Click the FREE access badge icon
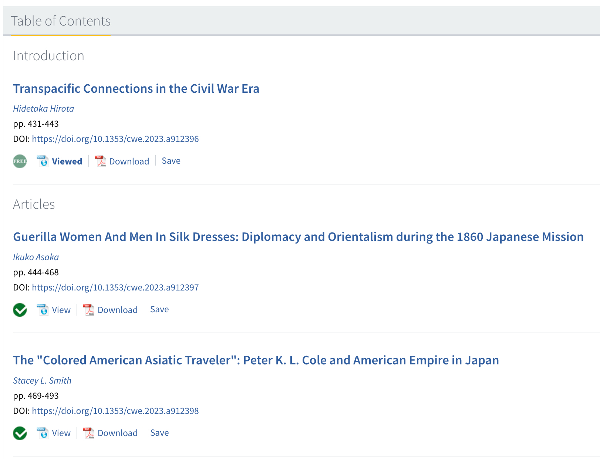 point(20,161)
